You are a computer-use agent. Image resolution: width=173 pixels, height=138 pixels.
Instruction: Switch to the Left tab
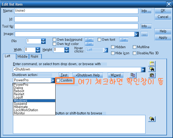tap(9, 56)
